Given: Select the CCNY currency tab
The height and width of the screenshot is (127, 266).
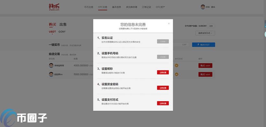Looking at the screenshot, I should pyautogui.click(x=62, y=32).
